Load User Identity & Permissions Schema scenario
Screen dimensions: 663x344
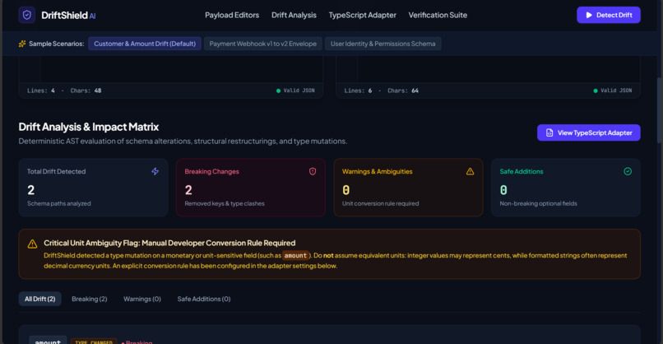(383, 44)
